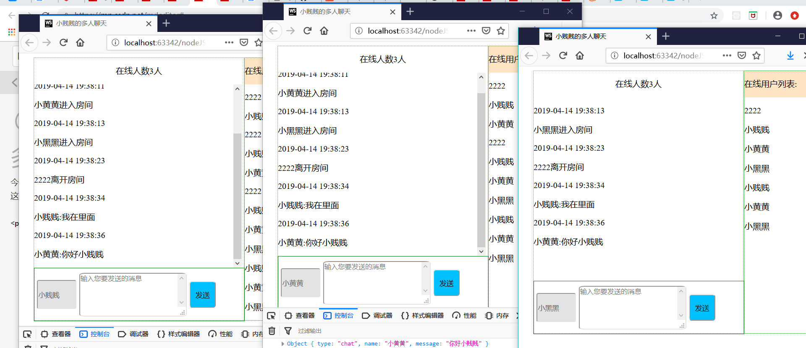
Task: Open page actions menu in middle window
Action: [471, 31]
